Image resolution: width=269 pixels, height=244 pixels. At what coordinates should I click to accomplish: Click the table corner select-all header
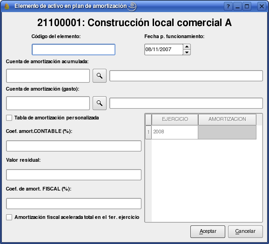coord(148,119)
